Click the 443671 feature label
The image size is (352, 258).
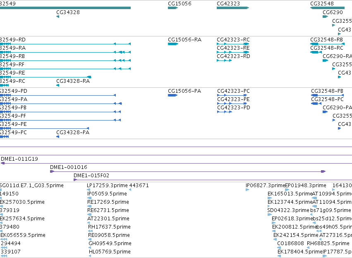coord(139,186)
